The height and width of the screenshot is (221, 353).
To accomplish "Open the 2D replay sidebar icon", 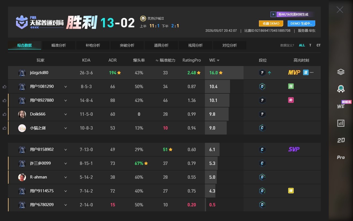I will (341, 140).
